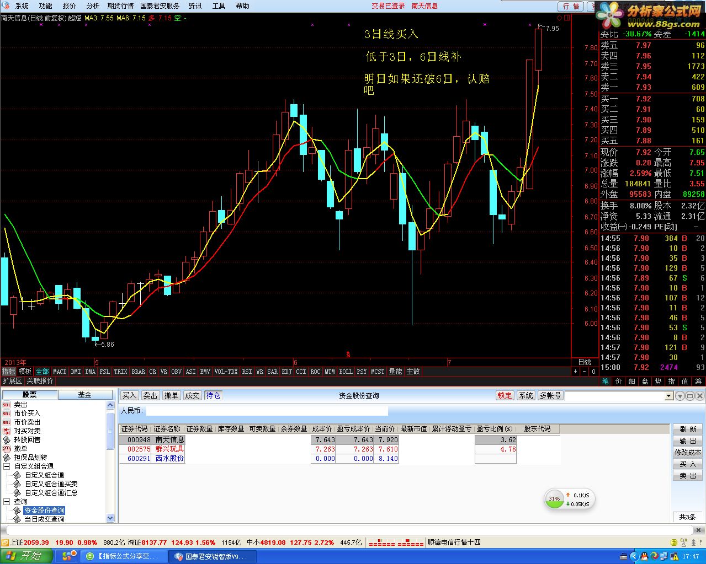
Task: Click the '0' reset zoom icon under the chart
Action: [x=593, y=372]
